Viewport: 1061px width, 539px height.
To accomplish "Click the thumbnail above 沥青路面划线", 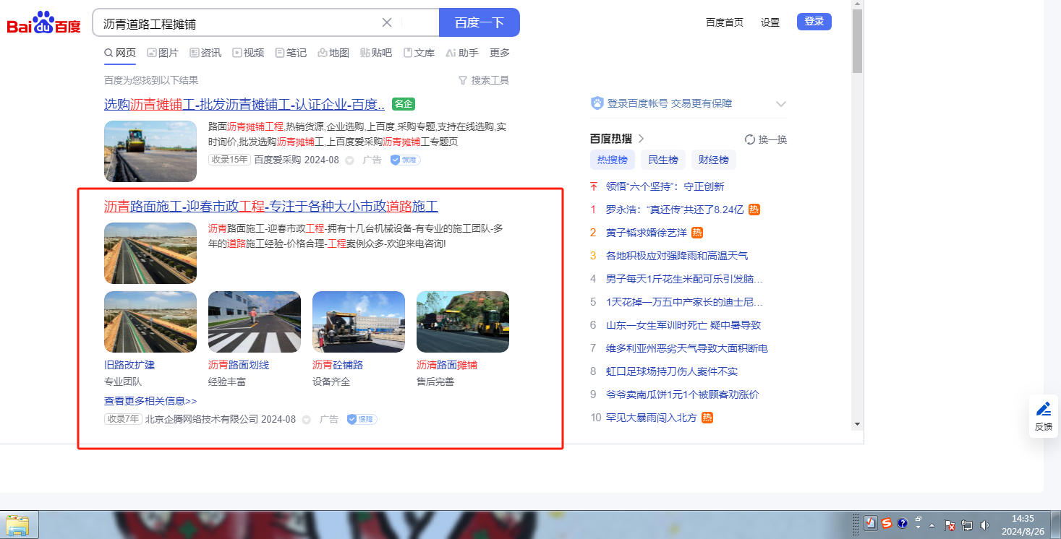I will [255, 322].
